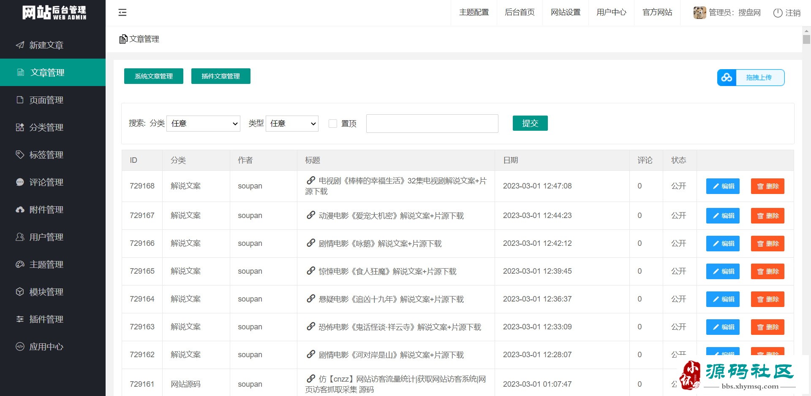The width and height of the screenshot is (811, 396).
Task: Collapse the sidebar using the hamburger icon
Action: (122, 13)
